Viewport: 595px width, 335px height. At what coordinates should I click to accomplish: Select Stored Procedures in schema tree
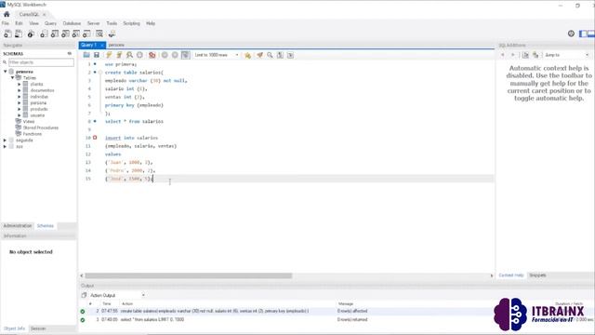point(41,127)
